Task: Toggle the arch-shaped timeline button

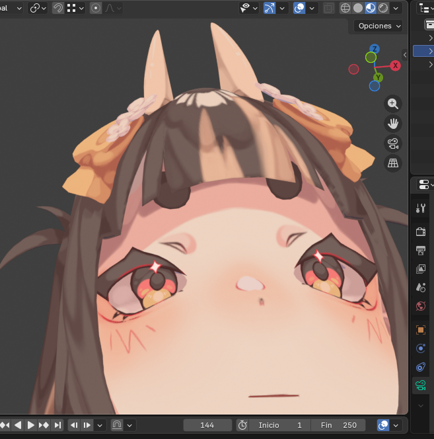Action: point(117,425)
